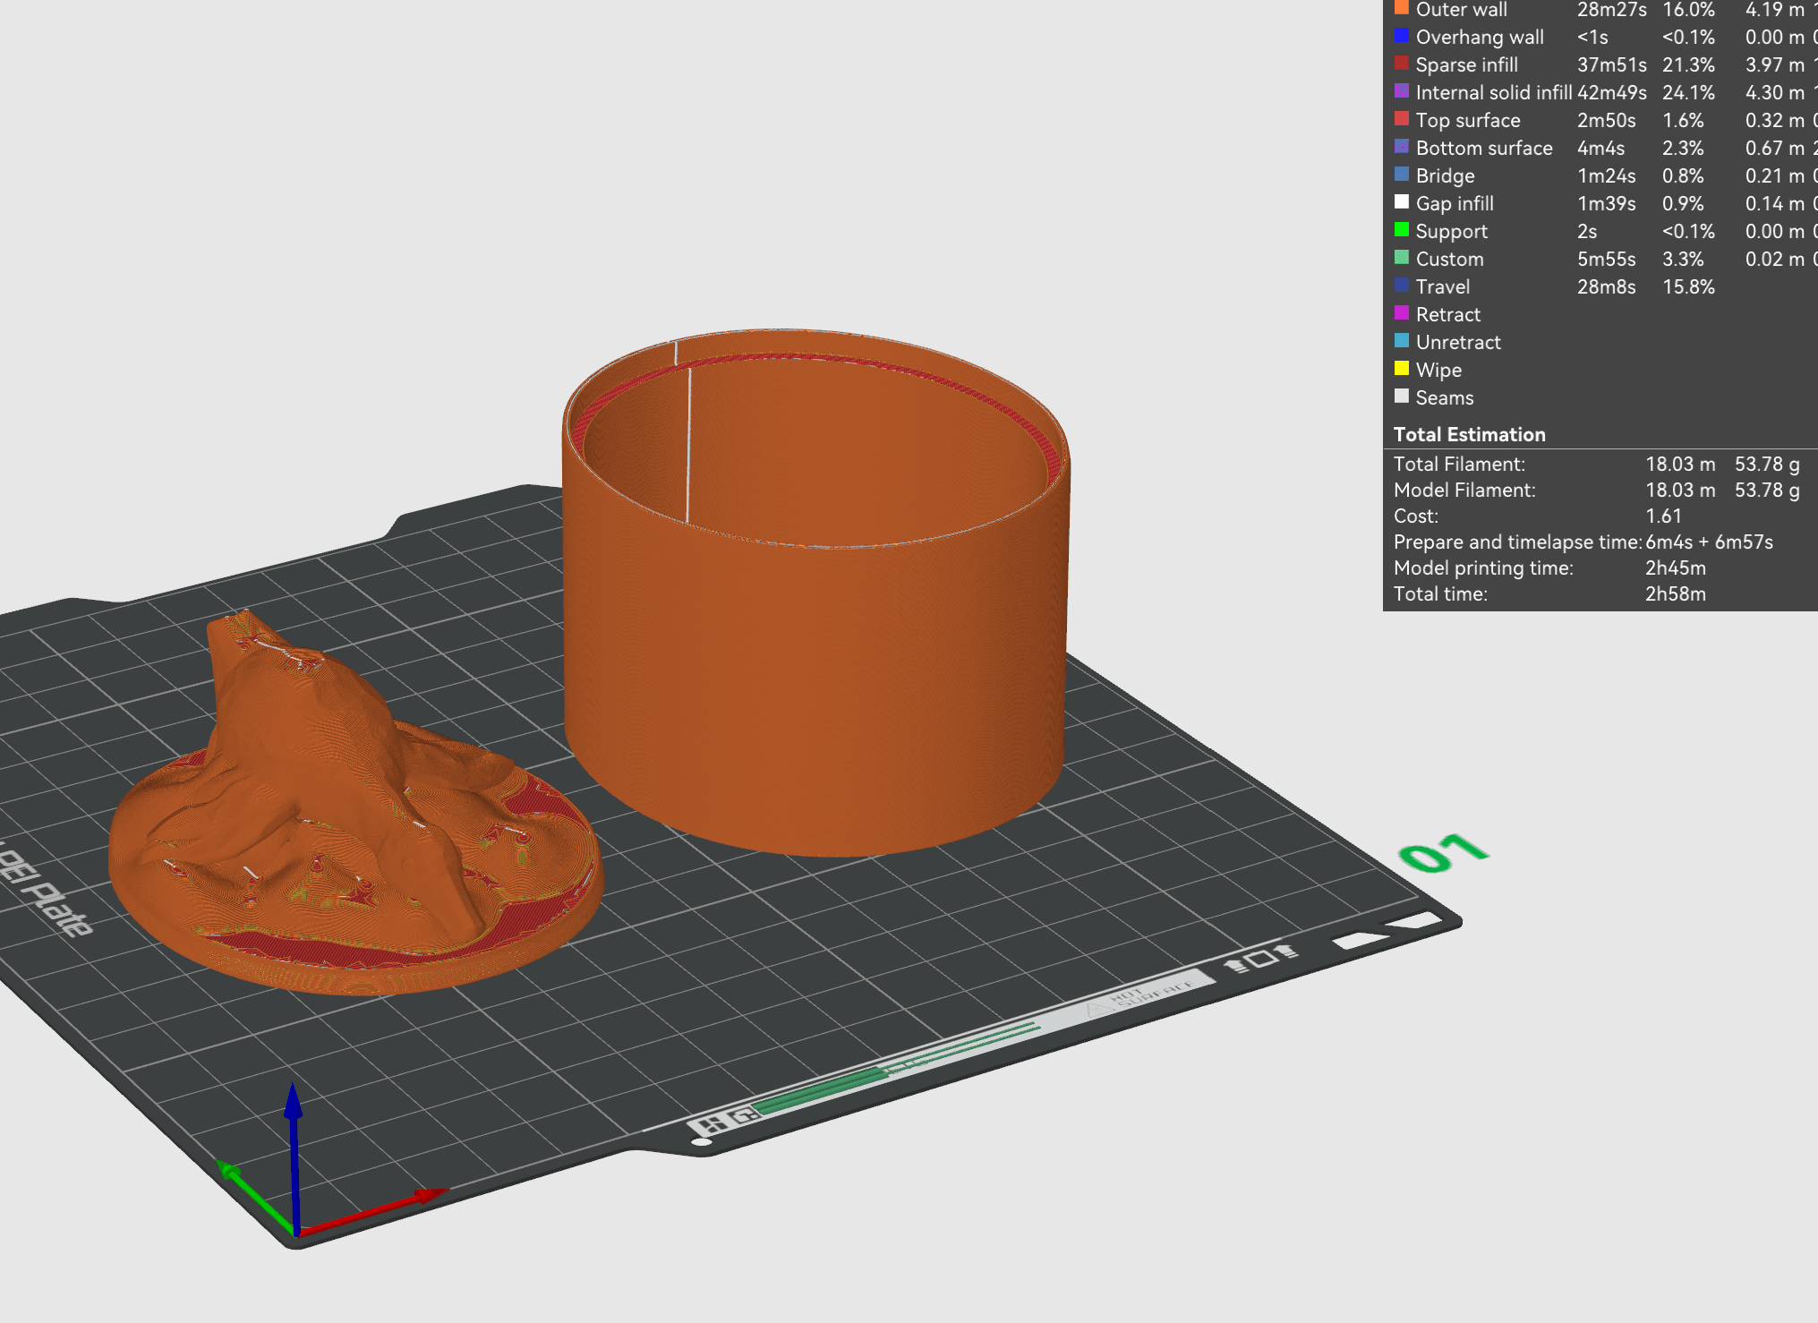Click the '53.78 g' Total Filament weight

pos(1766,465)
